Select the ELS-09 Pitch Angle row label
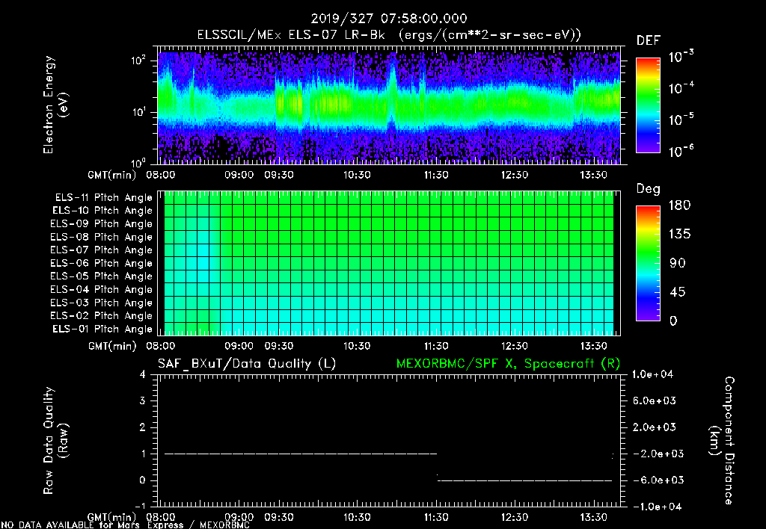 tap(101, 224)
